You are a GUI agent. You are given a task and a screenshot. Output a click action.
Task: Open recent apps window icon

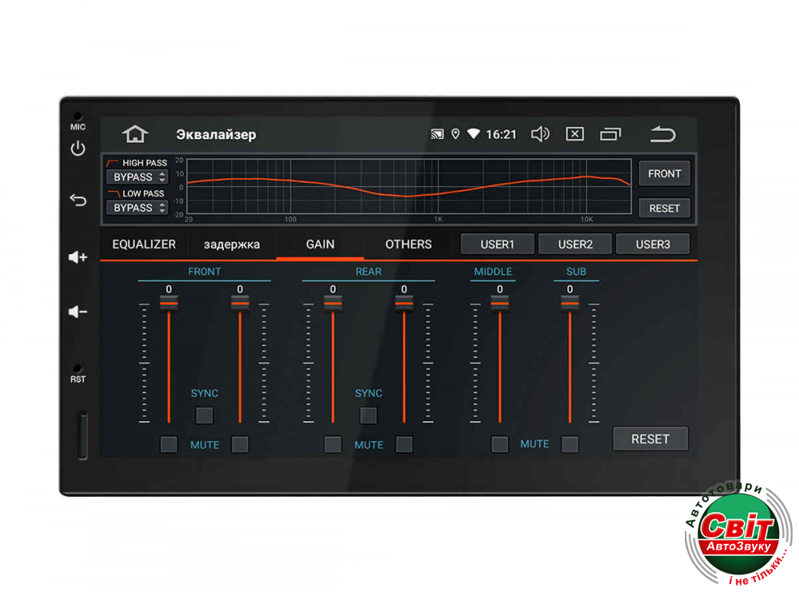pyautogui.click(x=610, y=134)
